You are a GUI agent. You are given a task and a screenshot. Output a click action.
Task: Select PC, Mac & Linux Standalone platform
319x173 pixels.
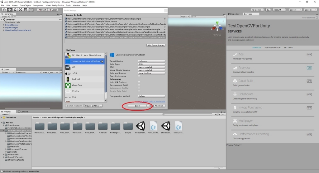(x=85, y=55)
